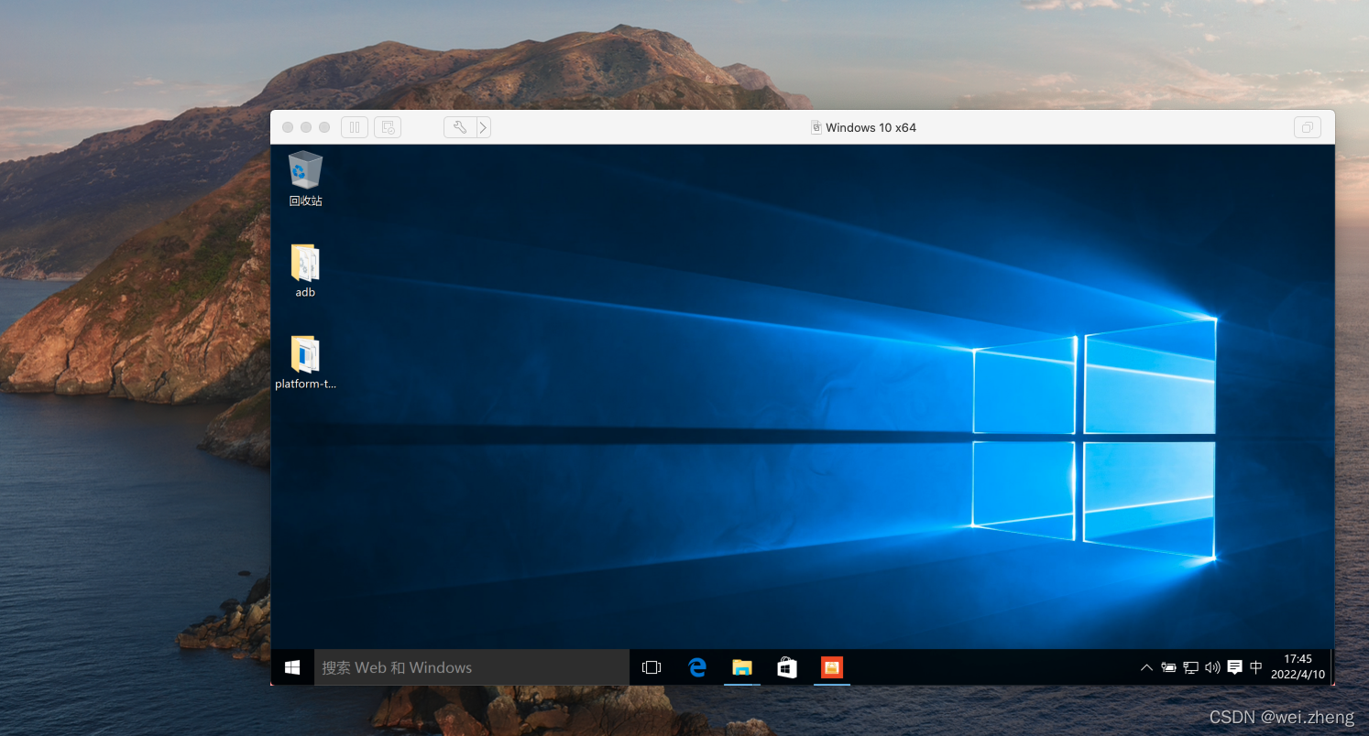Show hidden system tray icons
1369x736 pixels.
(x=1146, y=667)
